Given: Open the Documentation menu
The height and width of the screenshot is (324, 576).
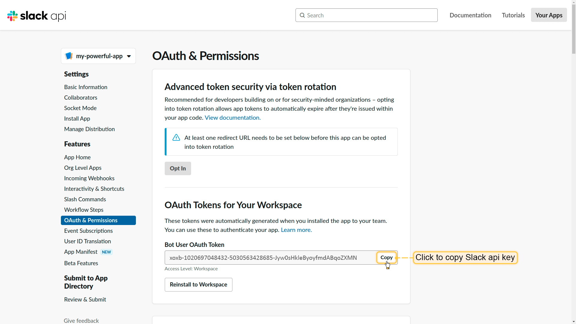Looking at the screenshot, I should (x=470, y=15).
